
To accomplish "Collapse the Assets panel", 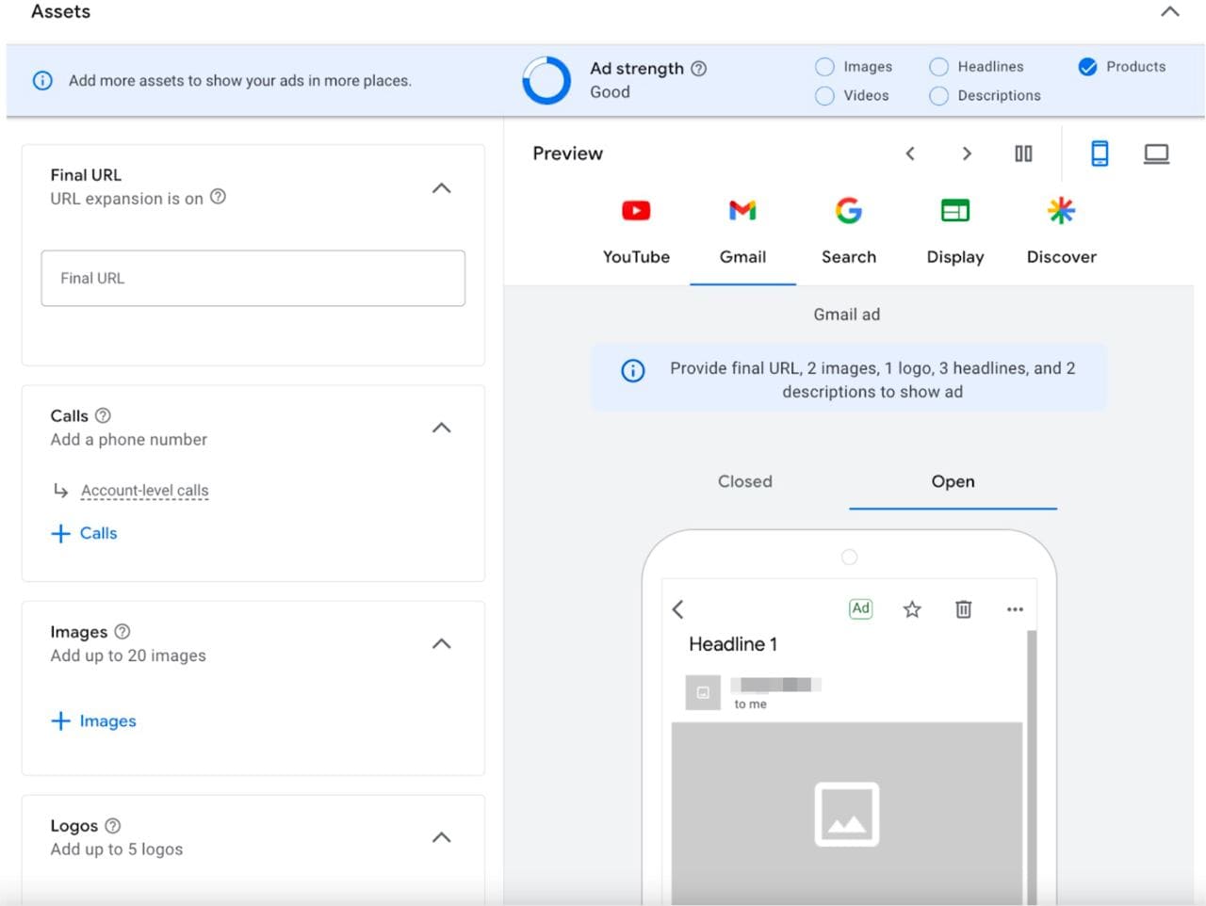I will (x=1169, y=12).
